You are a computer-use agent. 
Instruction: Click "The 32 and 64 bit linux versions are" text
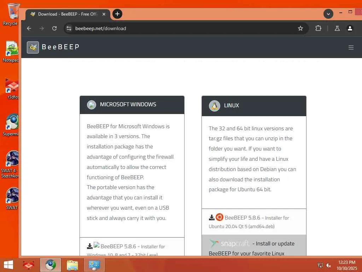[x=251, y=128]
